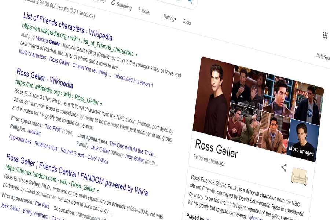
Task: Open the Main characters sitelink
Action: pos(32,54)
